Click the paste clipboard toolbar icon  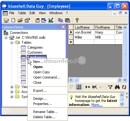click(68, 20)
